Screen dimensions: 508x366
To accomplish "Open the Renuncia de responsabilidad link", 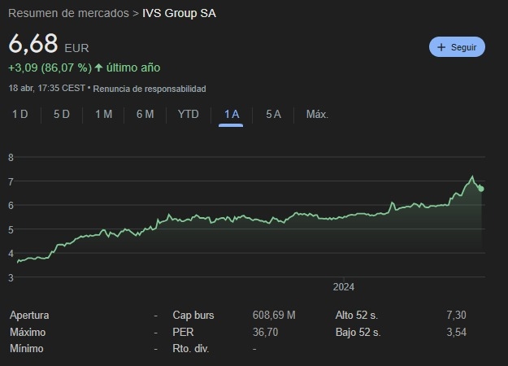I will tap(150, 89).
